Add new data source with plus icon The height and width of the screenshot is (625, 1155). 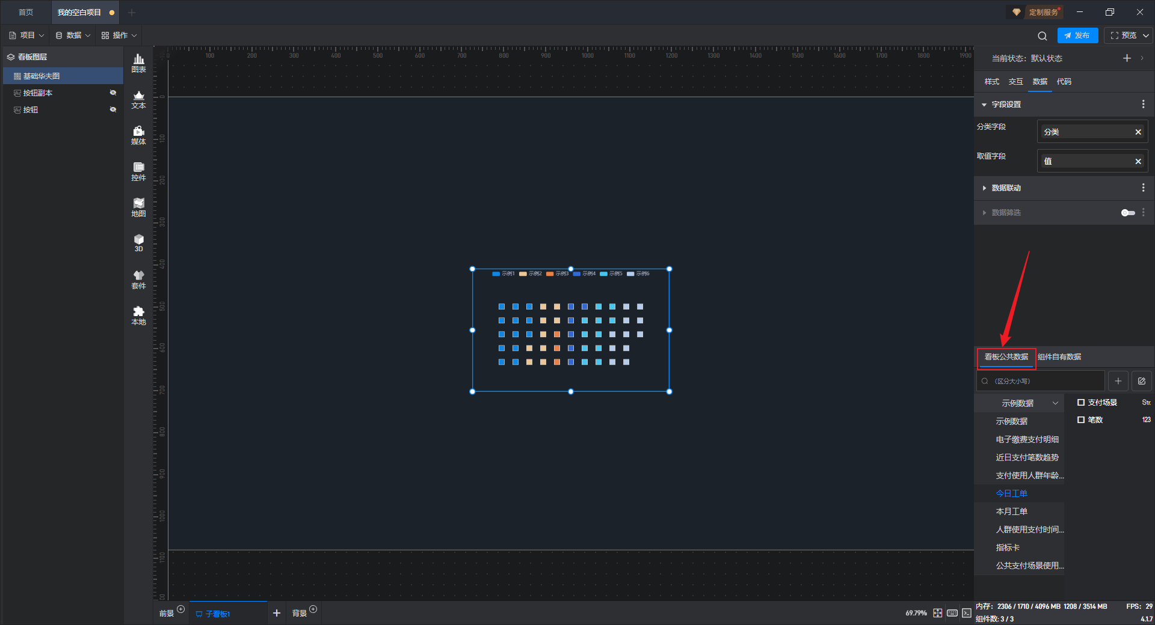tap(1118, 381)
